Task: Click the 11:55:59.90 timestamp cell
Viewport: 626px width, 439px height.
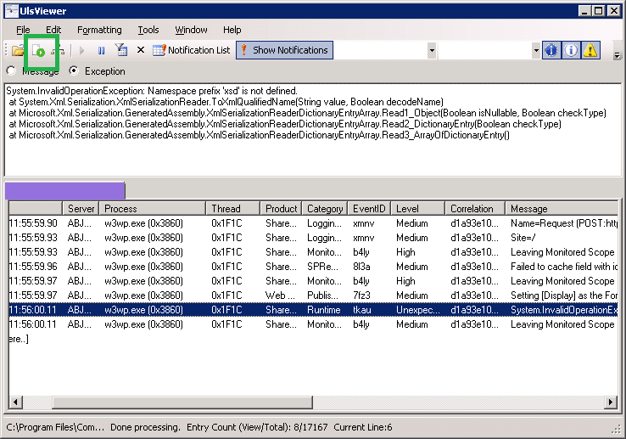Action: 33,223
